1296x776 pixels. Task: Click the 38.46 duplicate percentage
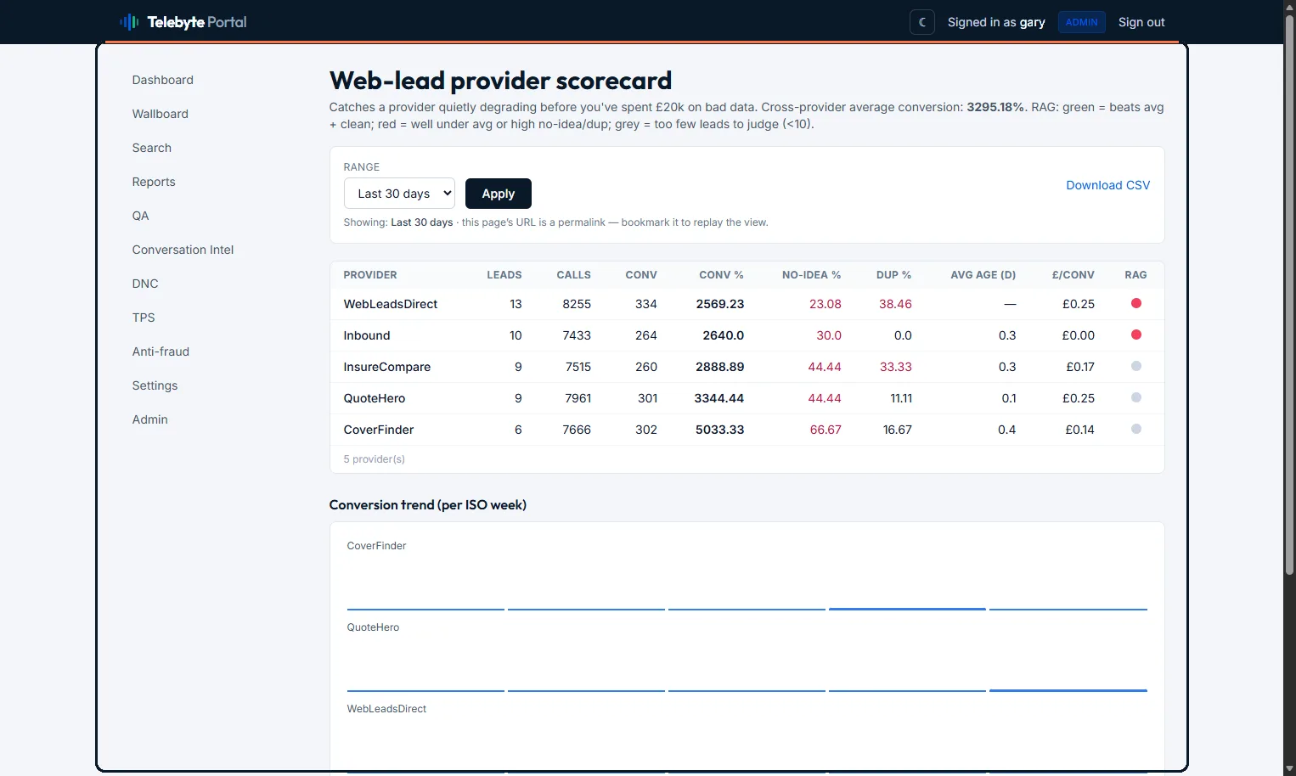[x=895, y=304]
